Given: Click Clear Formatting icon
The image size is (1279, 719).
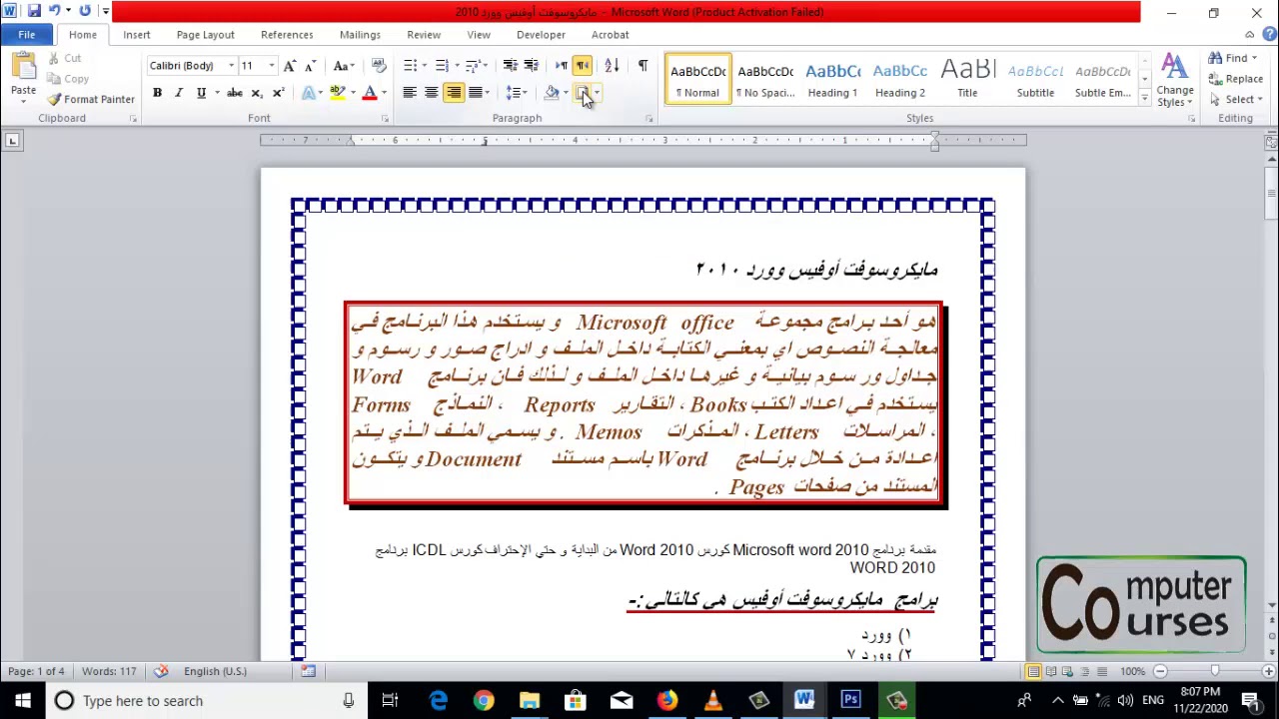Looking at the screenshot, I should click(x=379, y=66).
